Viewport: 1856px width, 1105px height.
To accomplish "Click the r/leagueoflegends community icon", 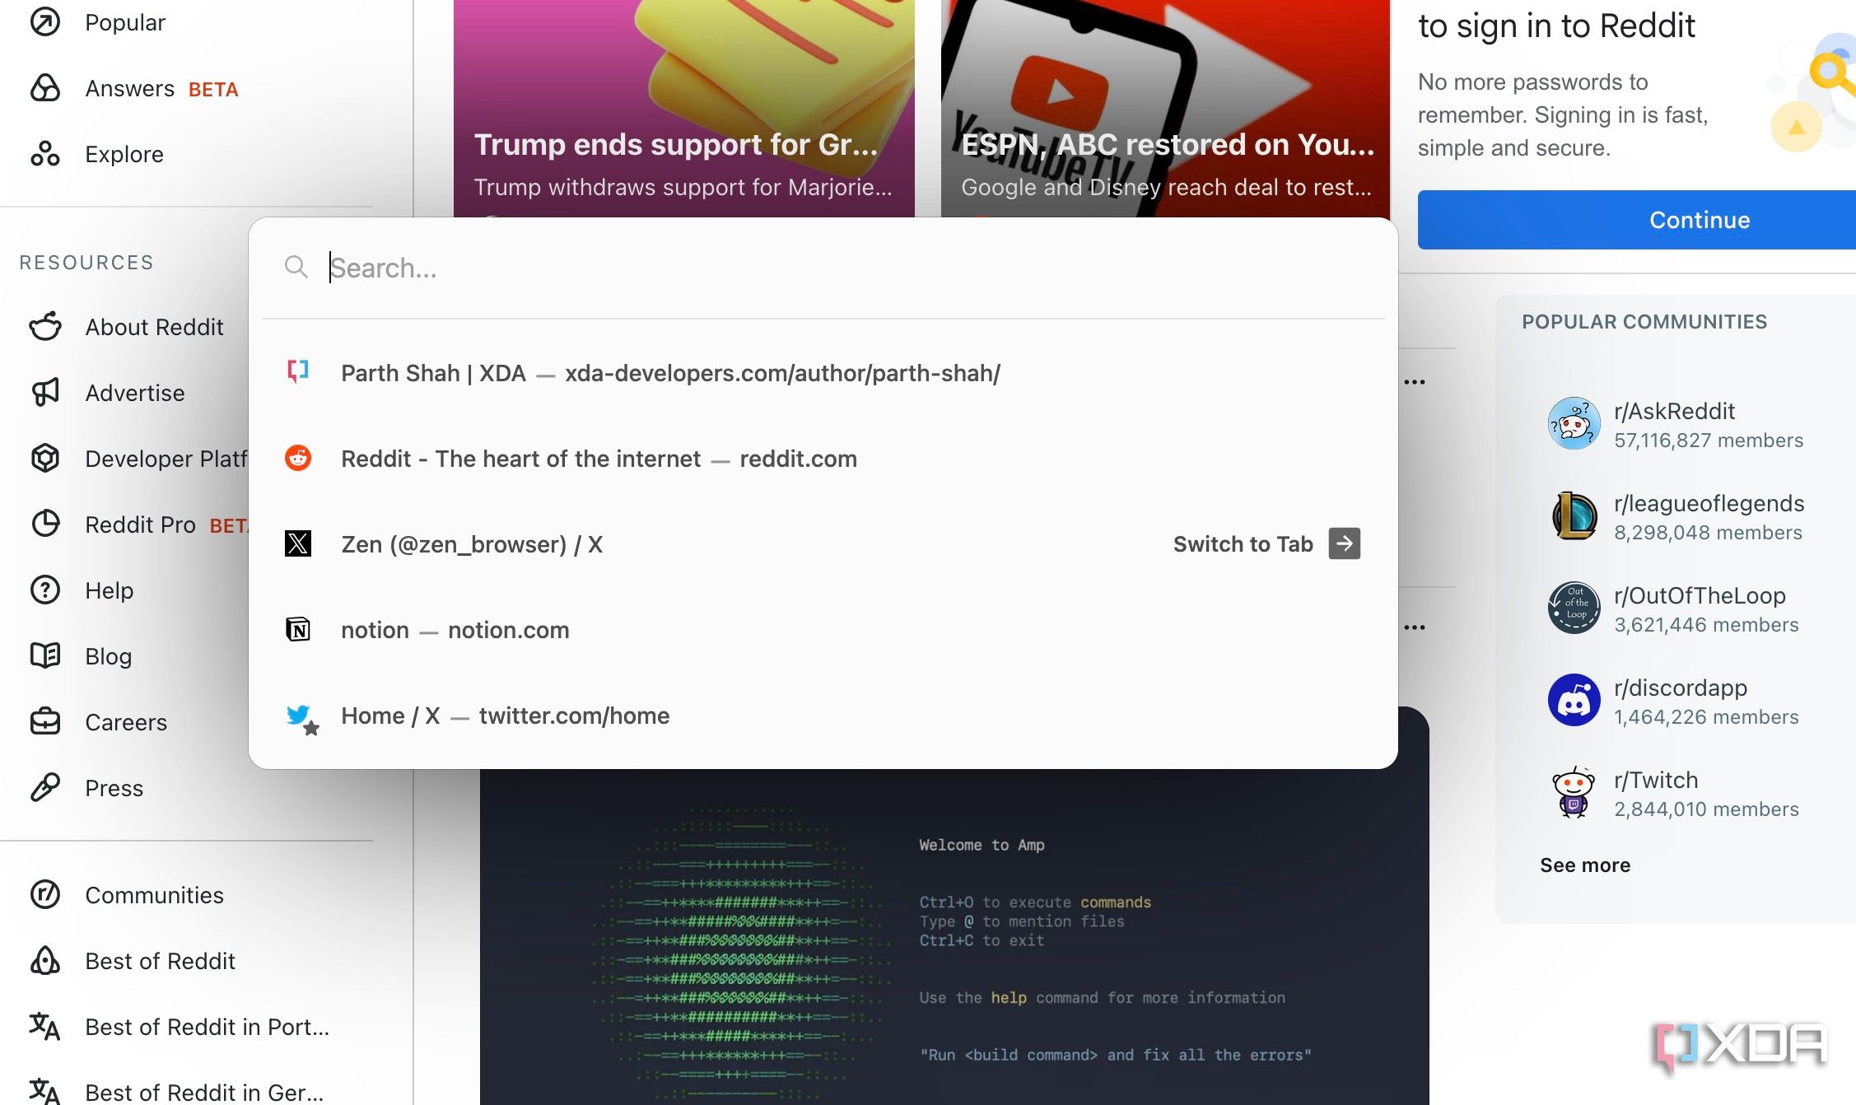I will (x=1574, y=516).
